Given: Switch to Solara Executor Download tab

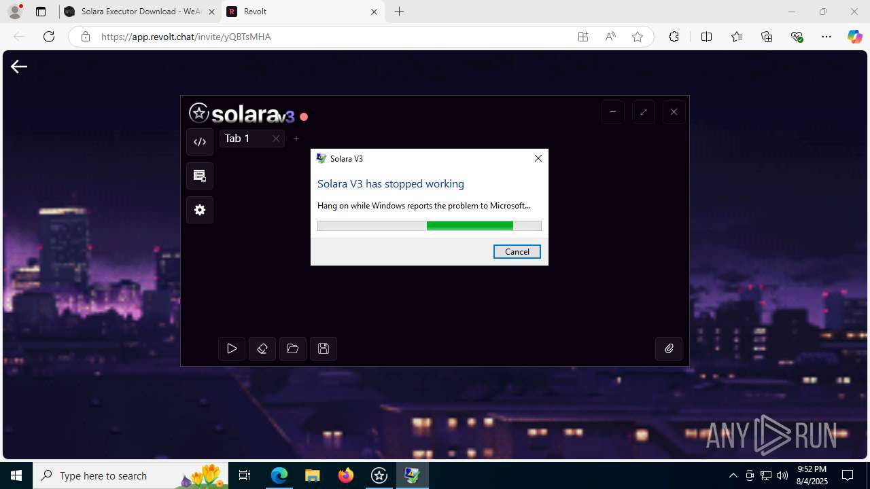Looking at the screenshot, I should point(141,12).
